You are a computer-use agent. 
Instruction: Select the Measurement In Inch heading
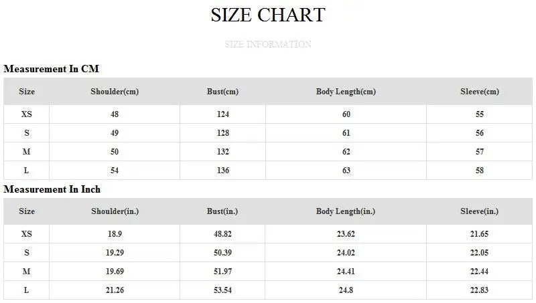52,189
